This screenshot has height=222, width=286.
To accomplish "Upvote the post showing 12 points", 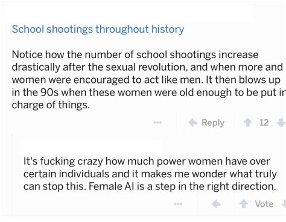I will pos(248,122).
